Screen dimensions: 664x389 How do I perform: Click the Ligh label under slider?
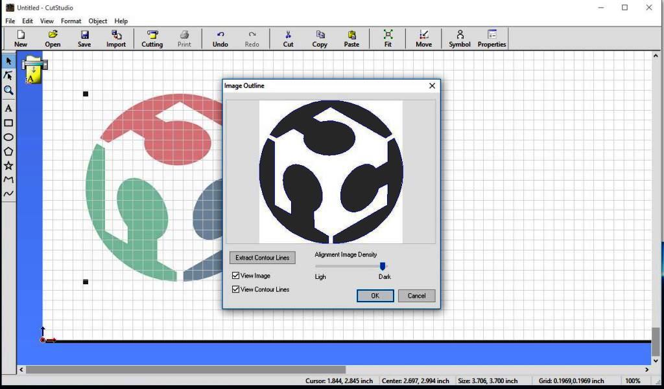click(320, 276)
